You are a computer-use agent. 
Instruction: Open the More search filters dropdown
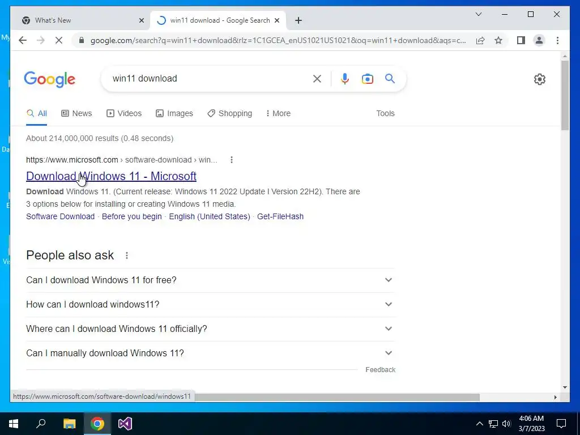(x=278, y=113)
